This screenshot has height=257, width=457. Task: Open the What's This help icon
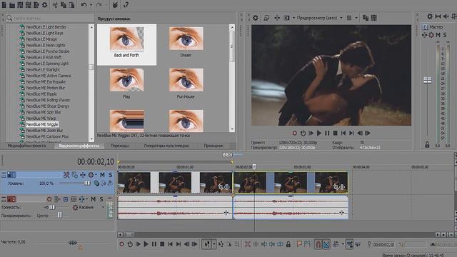point(126,5)
